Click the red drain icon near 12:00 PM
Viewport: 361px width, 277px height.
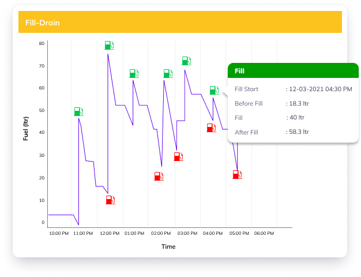click(x=111, y=200)
